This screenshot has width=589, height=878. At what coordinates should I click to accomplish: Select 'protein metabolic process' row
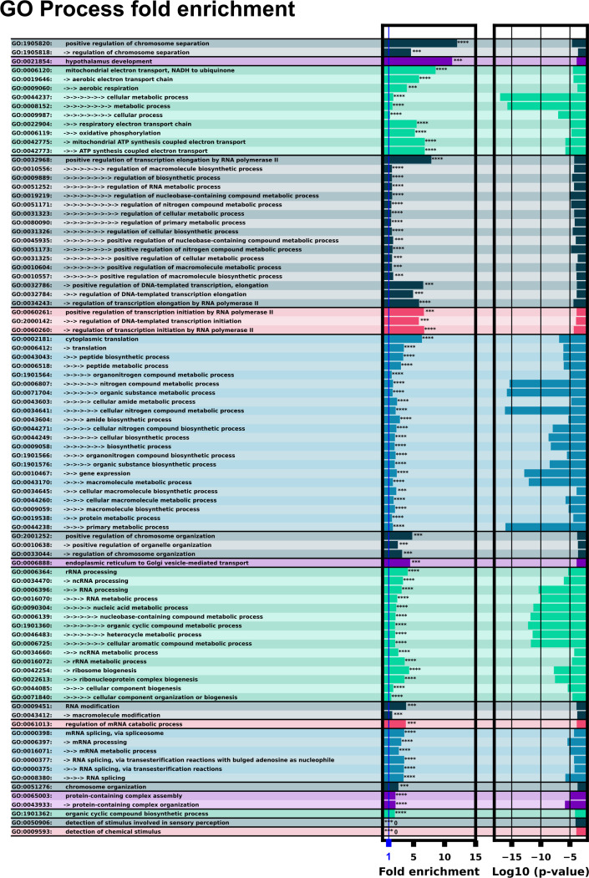pyautogui.click(x=298, y=518)
